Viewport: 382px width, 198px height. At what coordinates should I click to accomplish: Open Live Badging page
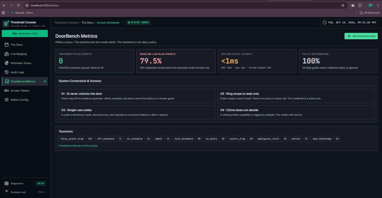(x=25, y=54)
